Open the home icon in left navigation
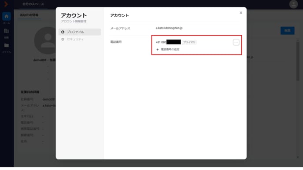The width and height of the screenshot is (303, 170). pyautogui.click(x=6, y=16)
